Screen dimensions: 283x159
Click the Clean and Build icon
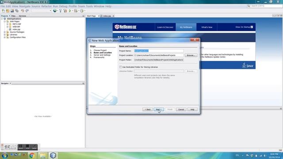pyautogui.click(x=65, y=11)
